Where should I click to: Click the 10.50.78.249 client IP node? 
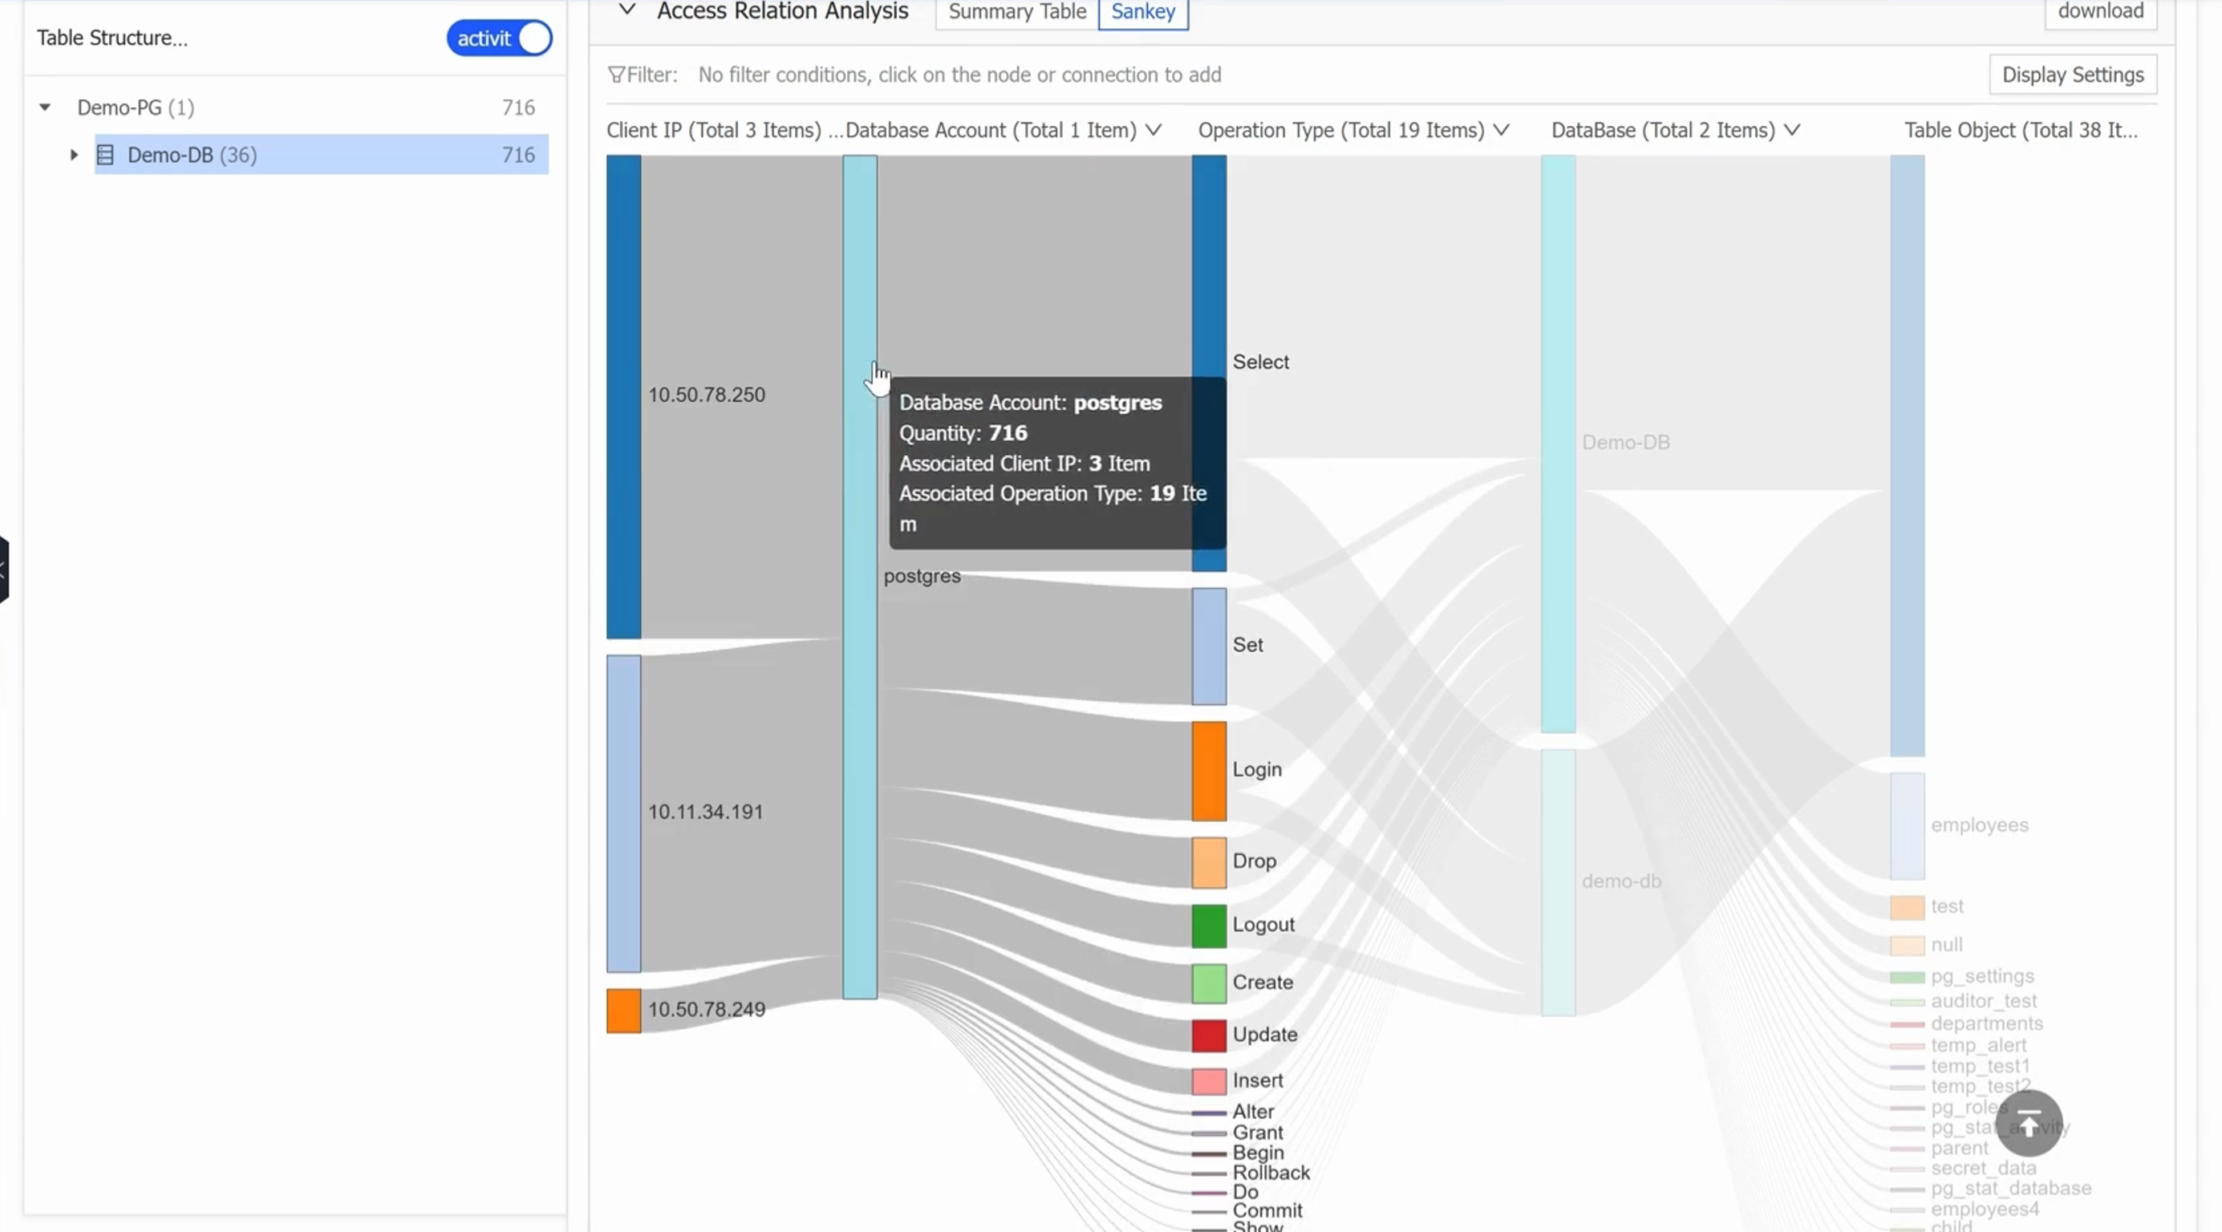pyautogui.click(x=623, y=1011)
